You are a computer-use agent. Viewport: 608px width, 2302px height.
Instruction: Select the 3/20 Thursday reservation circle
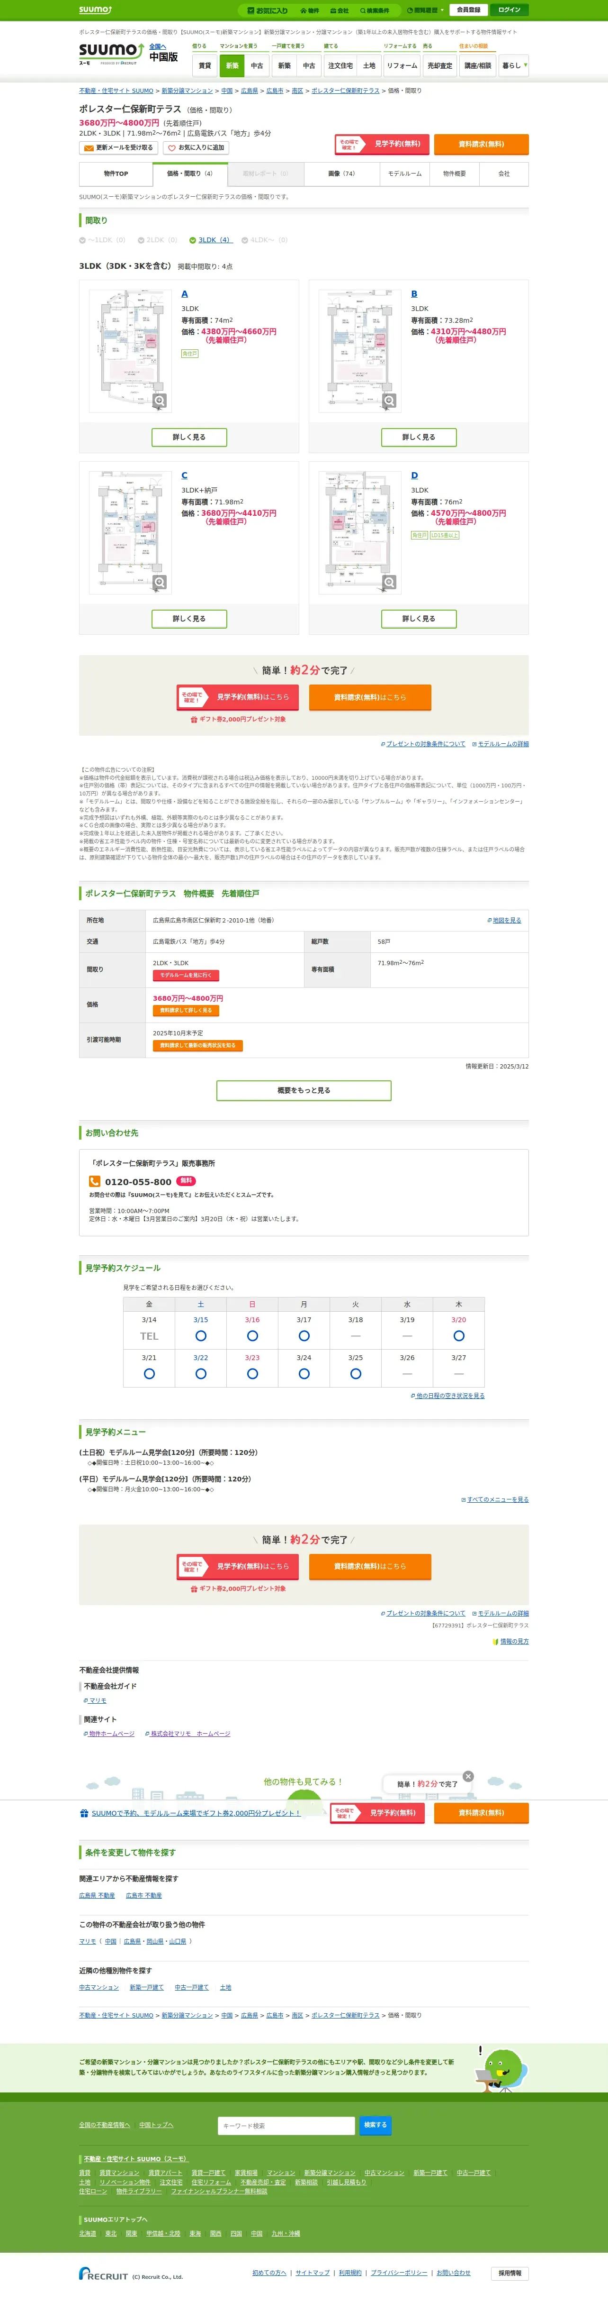pyautogui.click(x=459, y=1336)
